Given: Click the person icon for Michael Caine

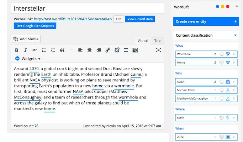Looking at the screenshot, I should 228,90.
